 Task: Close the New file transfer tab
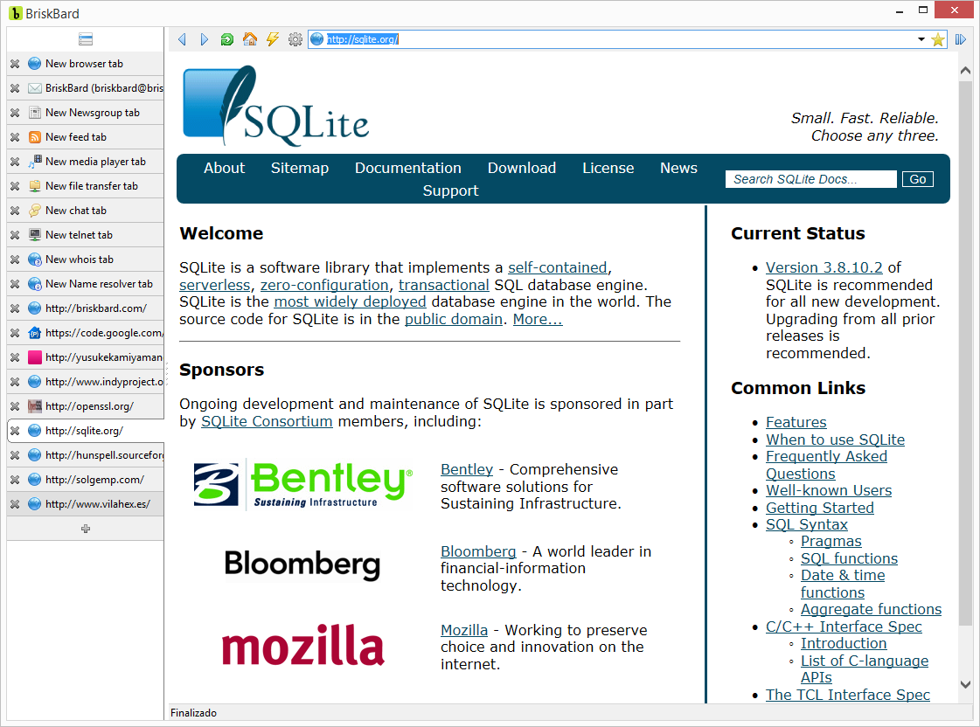click(x=15, y=186)
